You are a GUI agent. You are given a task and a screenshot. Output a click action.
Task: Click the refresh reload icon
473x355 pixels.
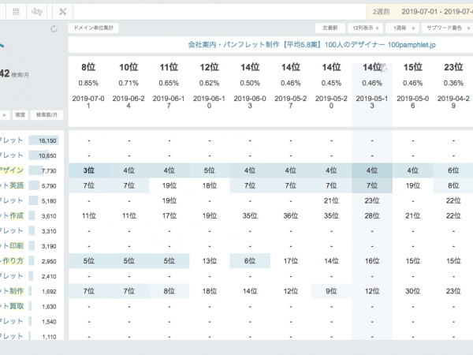54,28
